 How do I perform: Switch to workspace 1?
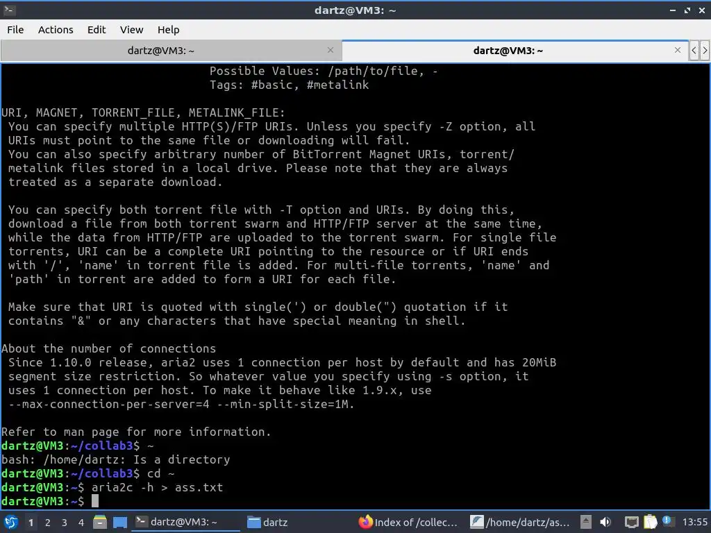pyautogui.click(x=31, y=523)
